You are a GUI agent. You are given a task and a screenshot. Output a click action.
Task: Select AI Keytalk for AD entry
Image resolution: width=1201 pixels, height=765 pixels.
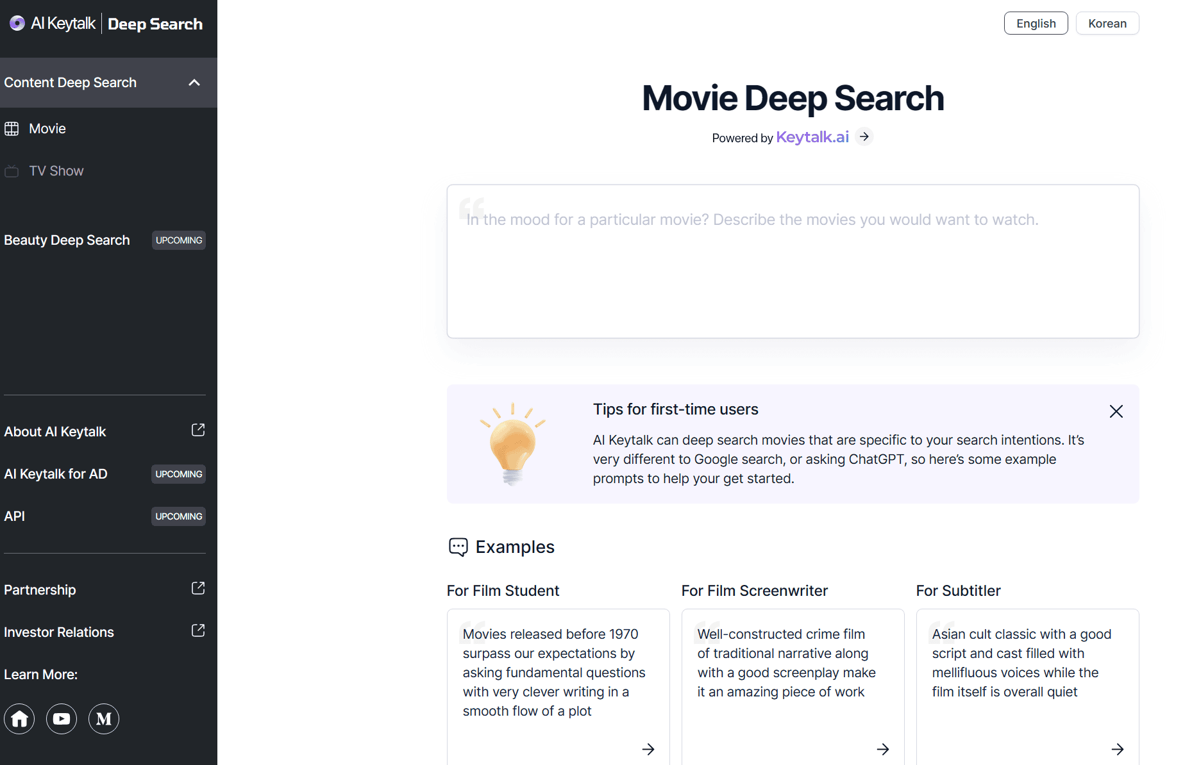tap(56, 474)
